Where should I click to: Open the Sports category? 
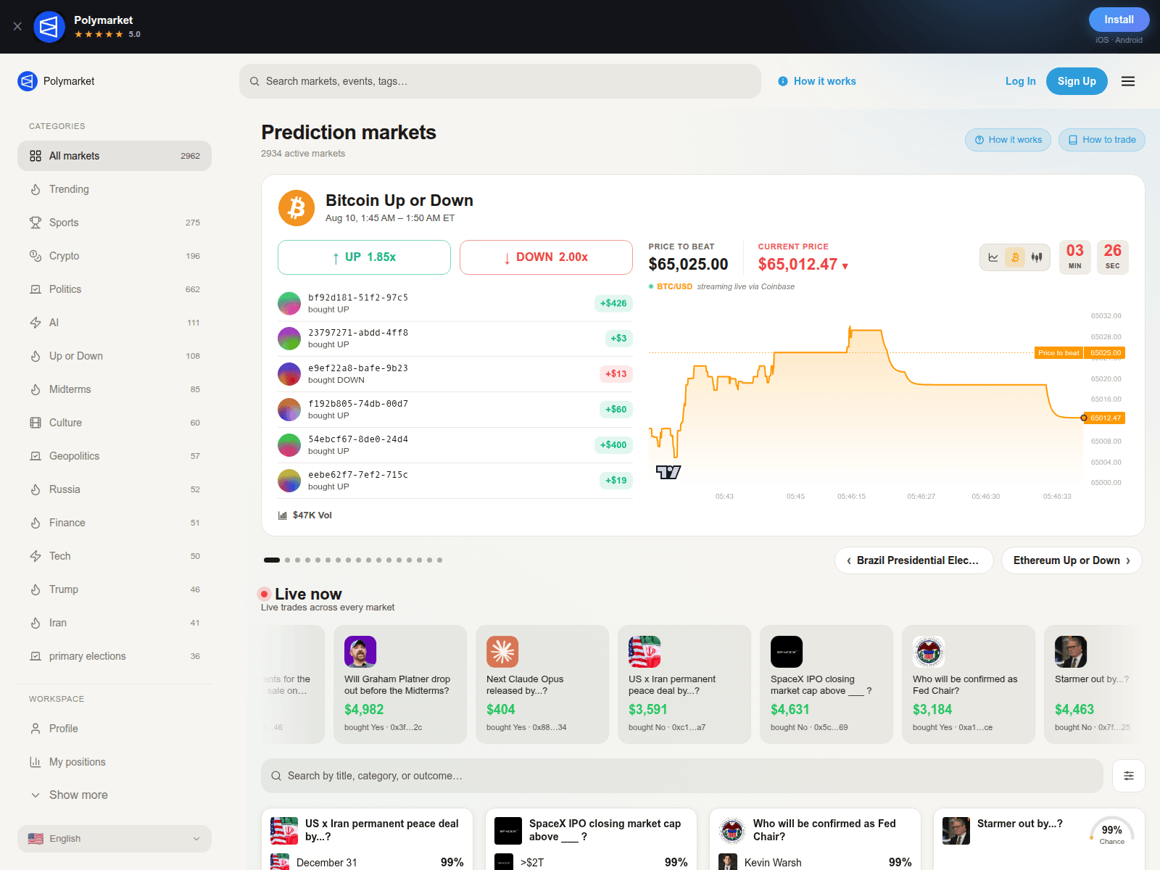(115, 223)
